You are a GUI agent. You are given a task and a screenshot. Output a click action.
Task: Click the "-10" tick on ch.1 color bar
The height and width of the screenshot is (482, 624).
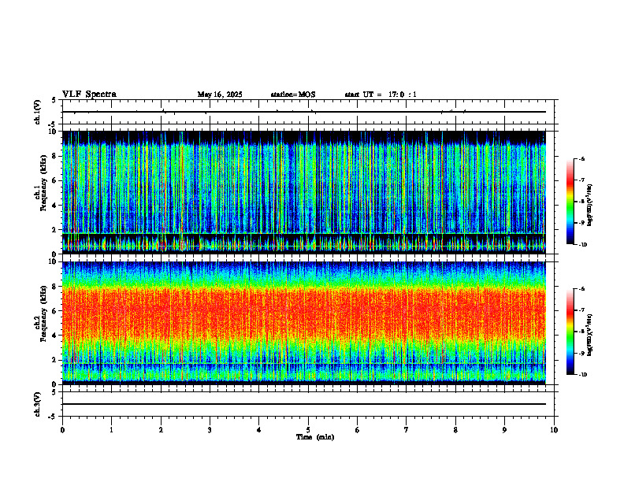[583, 245]
